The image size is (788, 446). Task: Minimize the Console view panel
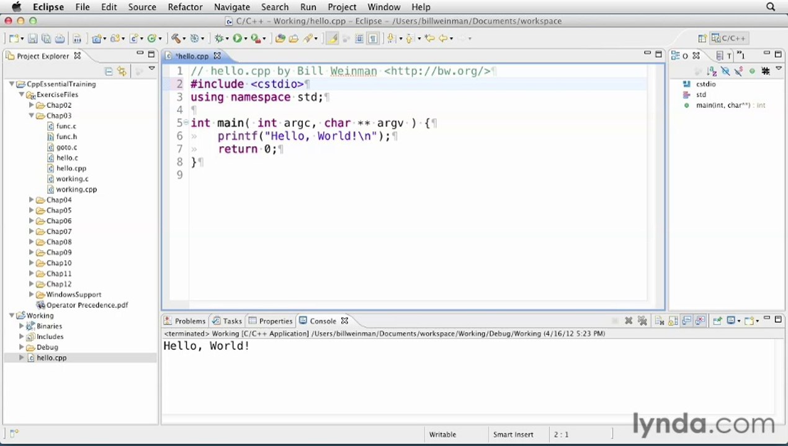point(767,318)
